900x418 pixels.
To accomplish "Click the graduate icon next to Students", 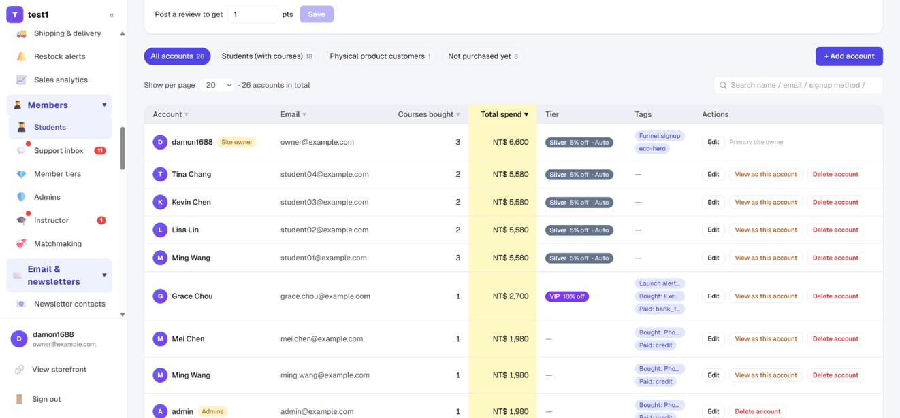I will [x=21, y=127].
